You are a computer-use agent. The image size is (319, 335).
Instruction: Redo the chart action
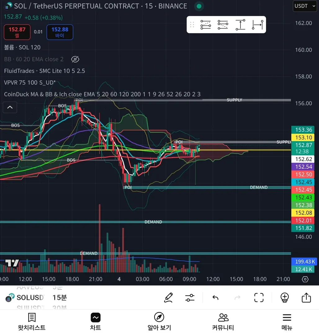point(237,297)
